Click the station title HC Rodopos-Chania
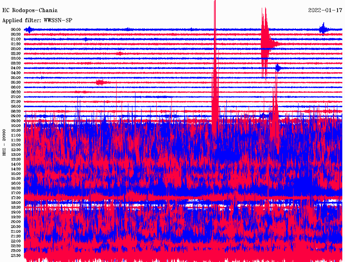Image resolution: width=345 pixels, height=262 pixels. pyautogui.click(x=30, y=10)
